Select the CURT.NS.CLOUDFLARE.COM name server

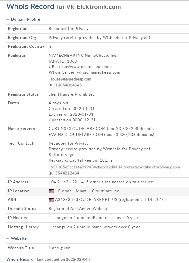[77, 129]
